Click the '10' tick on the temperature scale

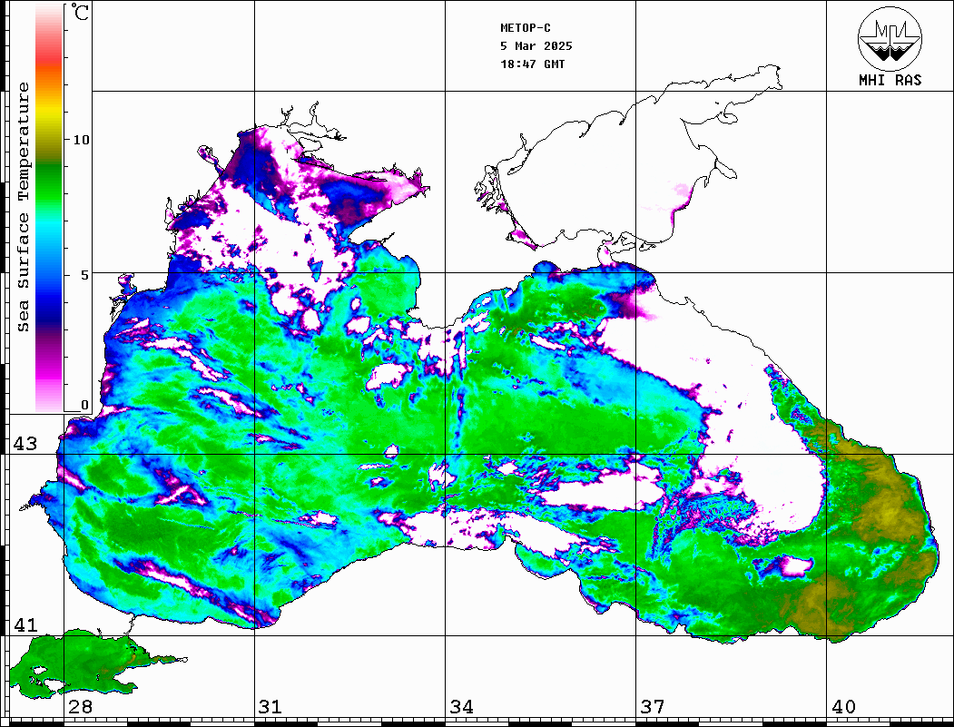coord(81,140)
